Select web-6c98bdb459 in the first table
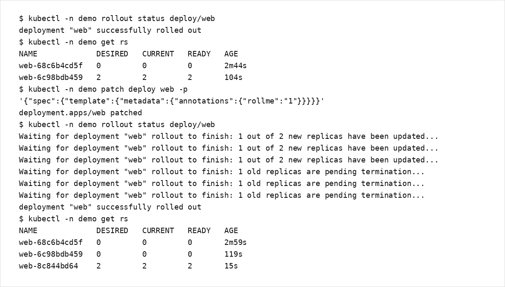Screen dimensions: 505x287 click(51, 77)
